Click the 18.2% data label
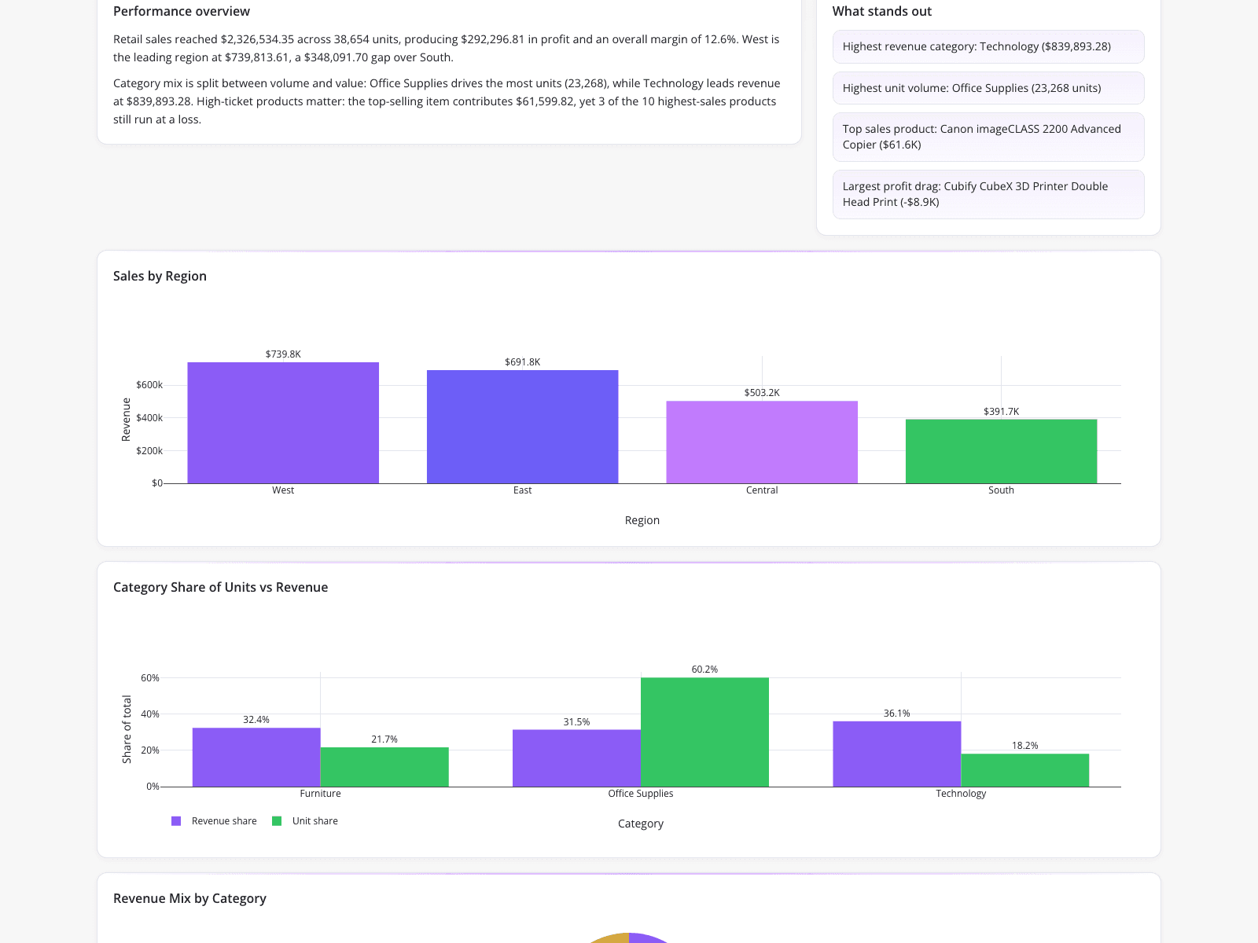The width and height of the screenshot is (1258, 943). click(x=1025, y=746)
